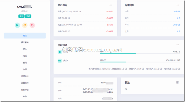Click the 激活 status badge
Viewport: 185px width, 102px height.
point(21,16)
